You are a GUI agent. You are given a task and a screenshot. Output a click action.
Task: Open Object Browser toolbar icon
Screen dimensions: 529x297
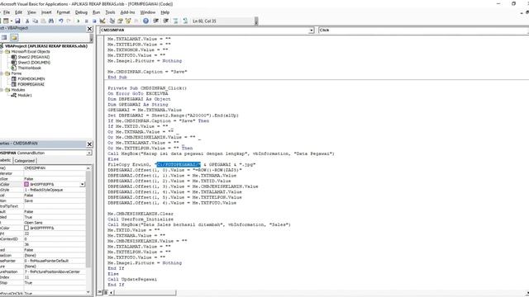(128, 21)
